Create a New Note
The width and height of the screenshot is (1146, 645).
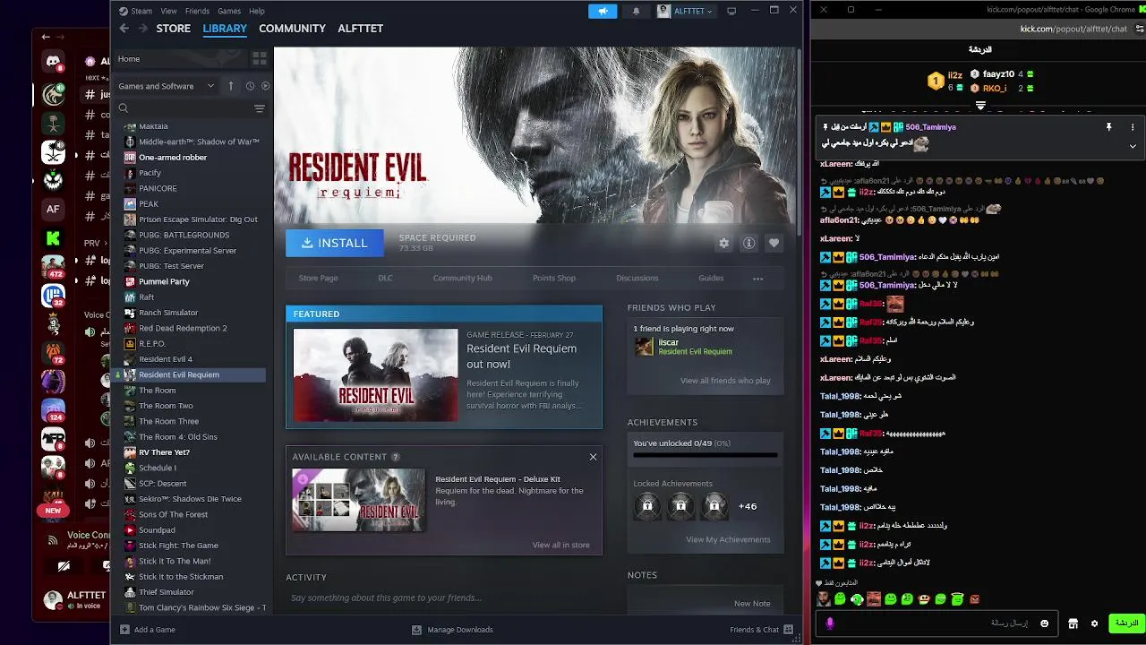[752, 603]
